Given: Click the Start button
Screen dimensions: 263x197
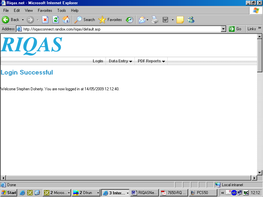Looking at the screenshot, I should [9, 193].
